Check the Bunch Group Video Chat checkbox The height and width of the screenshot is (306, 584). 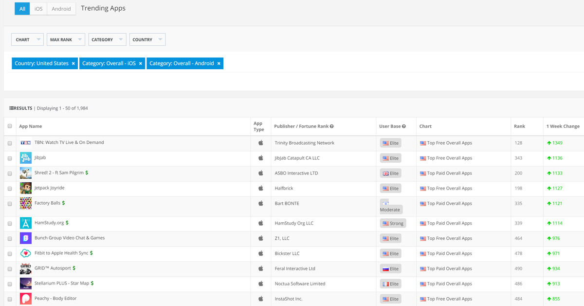tap(10, 239)
